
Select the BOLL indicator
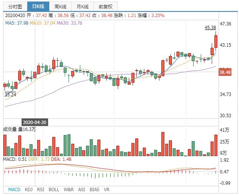[54, 190]
